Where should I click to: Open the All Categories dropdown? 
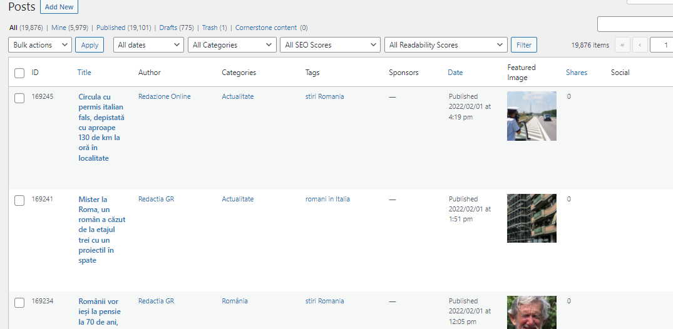tap(232, 45)
